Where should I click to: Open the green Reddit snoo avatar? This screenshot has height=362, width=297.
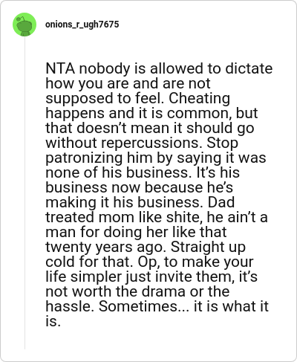[25, 25]
